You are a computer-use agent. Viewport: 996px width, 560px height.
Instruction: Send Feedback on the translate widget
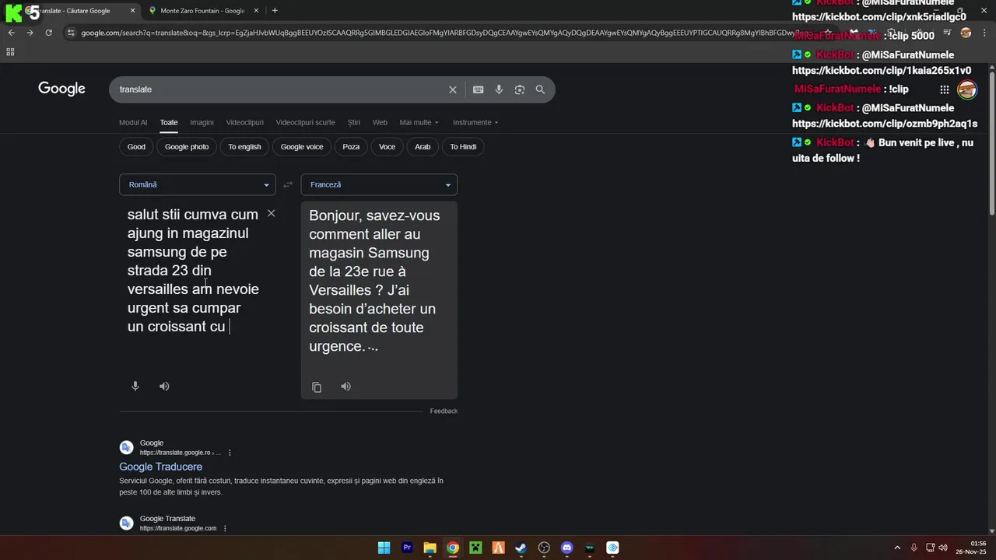click(x=444, y=411)
